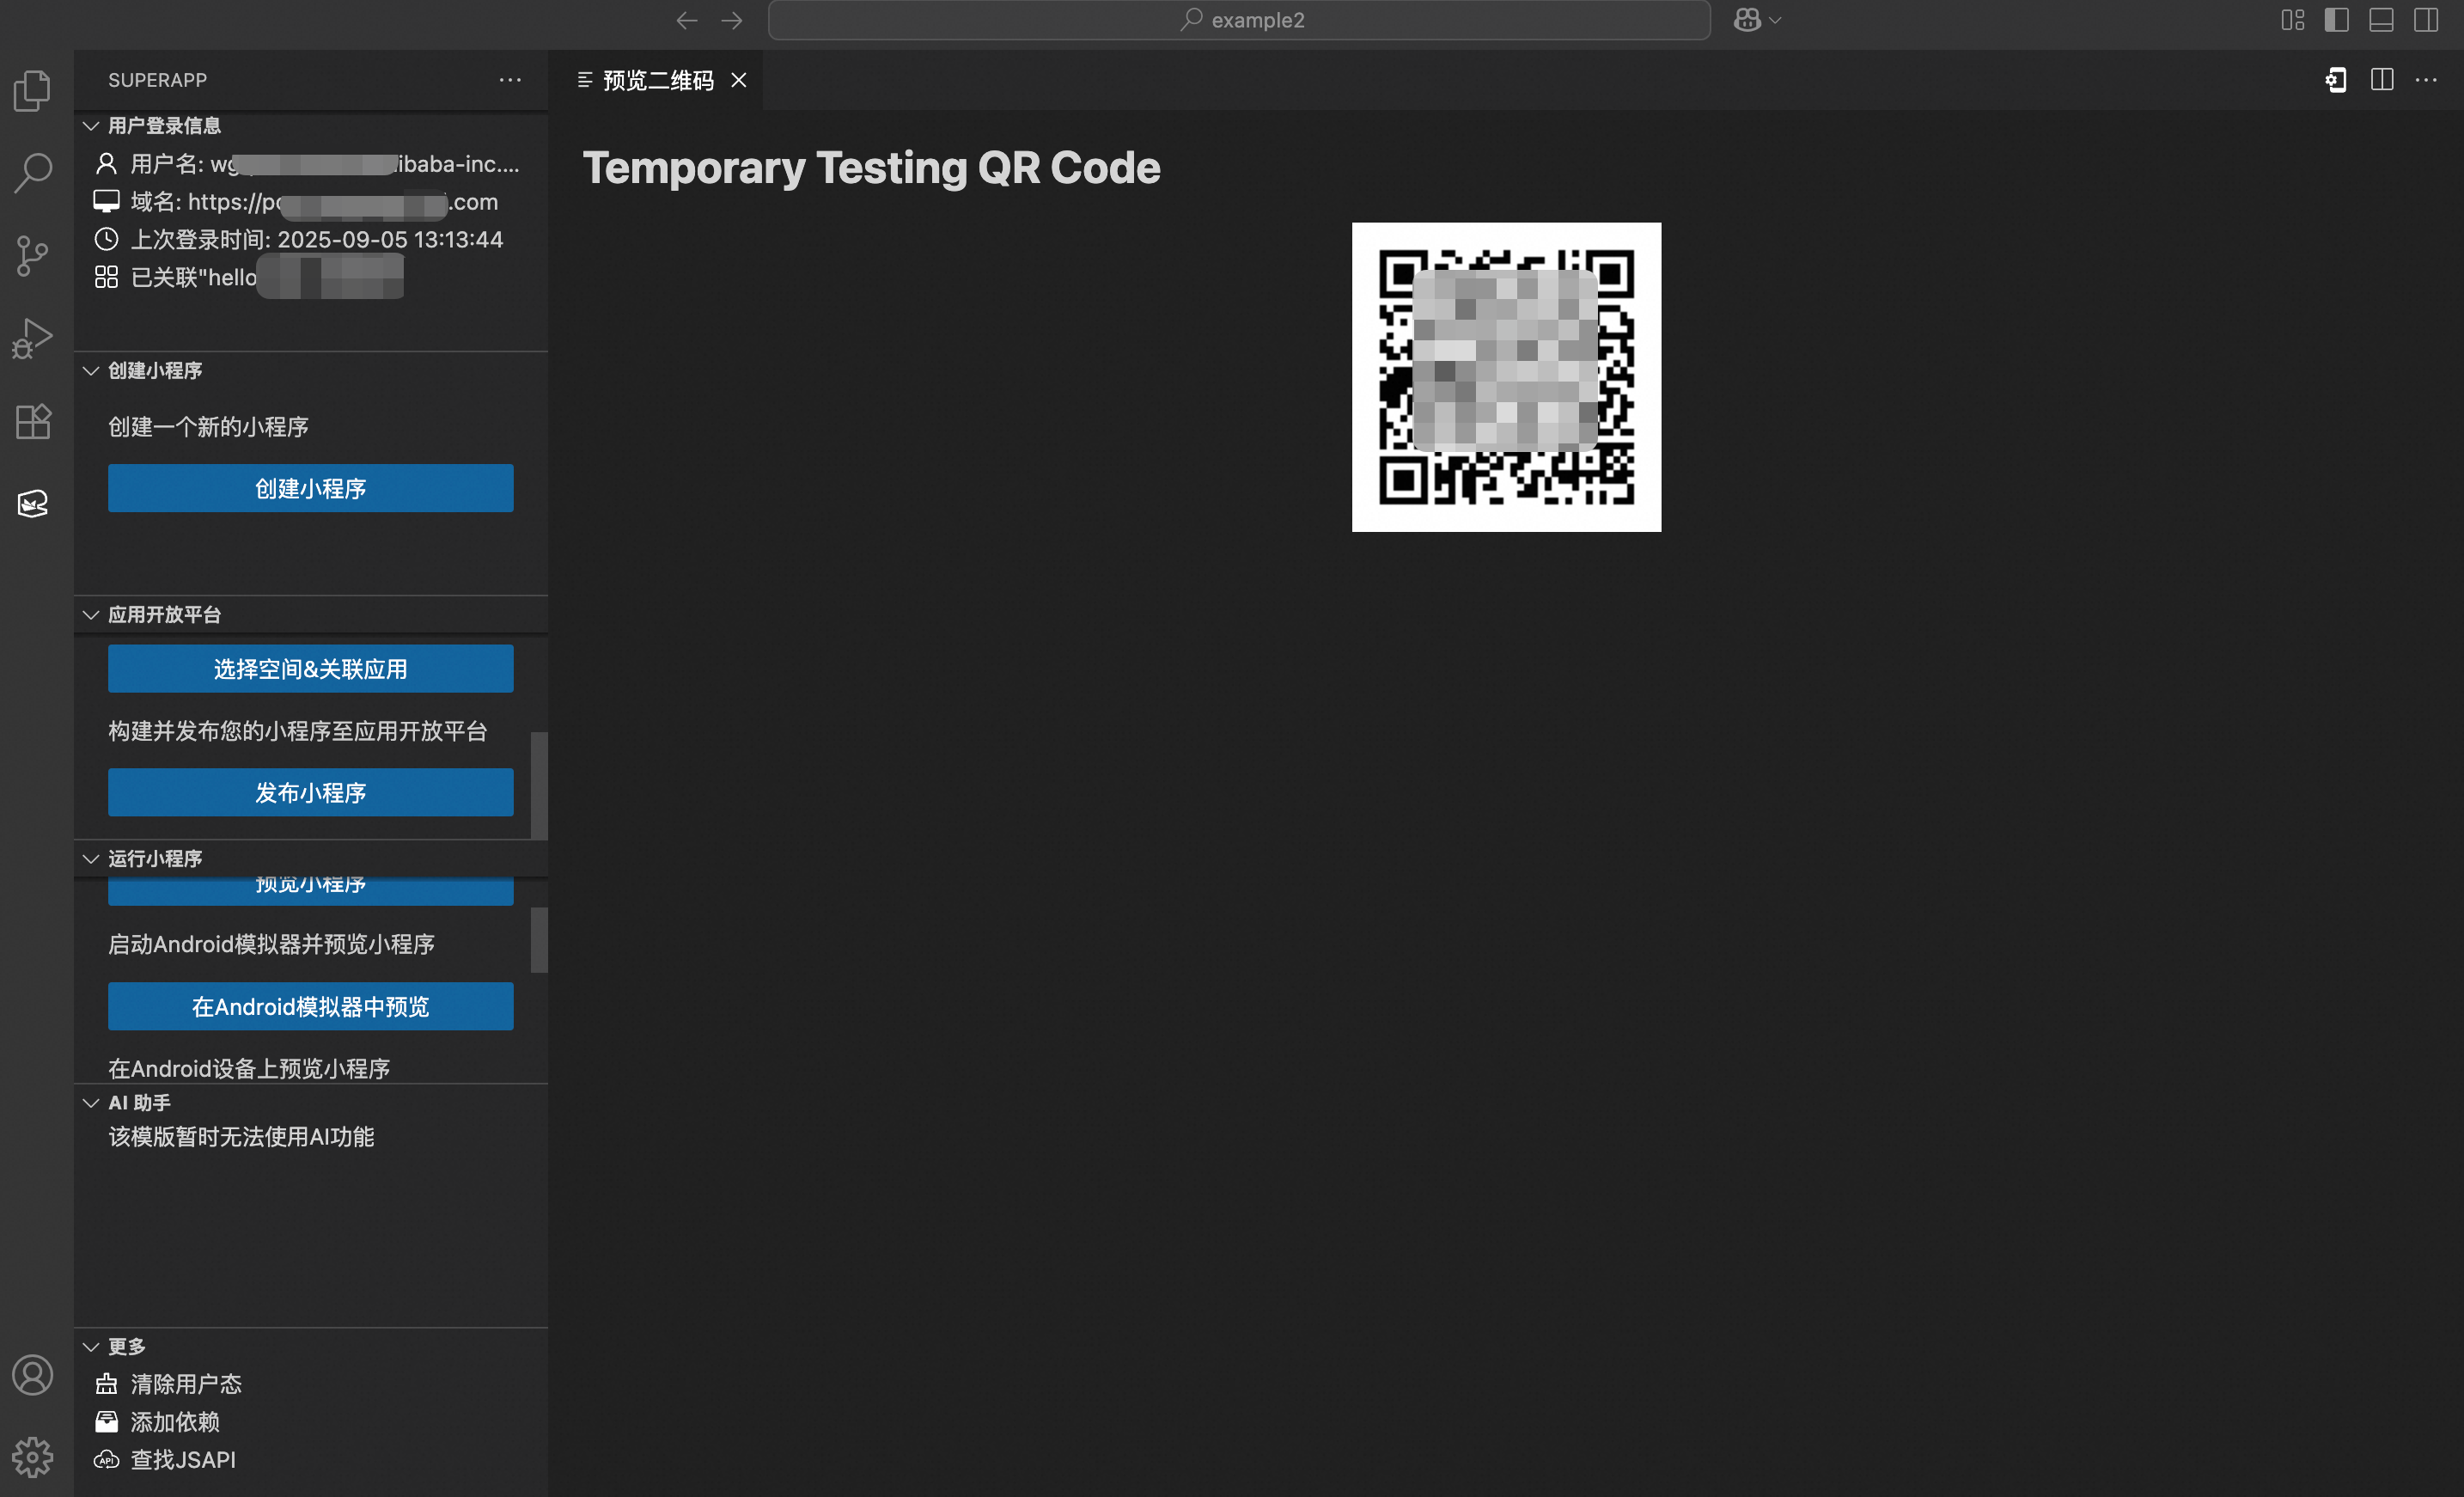This screenshot has width=2464, height=1497.
Task: Toggle the bottom panel visibility
Action: point(2381,20)
